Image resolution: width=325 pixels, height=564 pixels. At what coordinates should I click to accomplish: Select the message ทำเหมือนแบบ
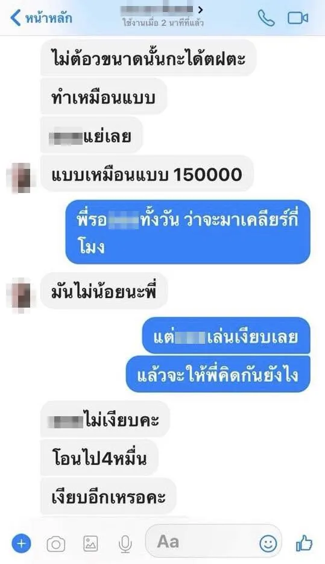pyautogui.click(x=104, y=97)
